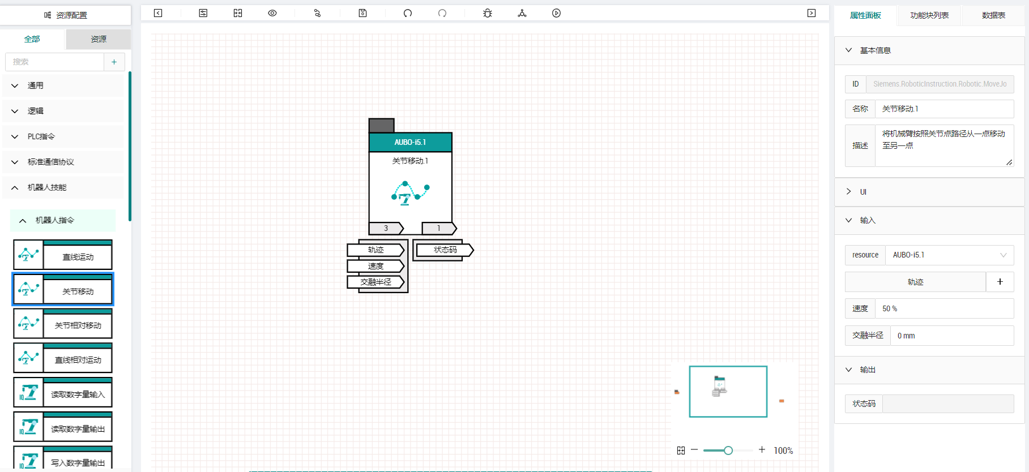Select the 直线运动 function block
1029x472 pixels.
coord(63,255)
